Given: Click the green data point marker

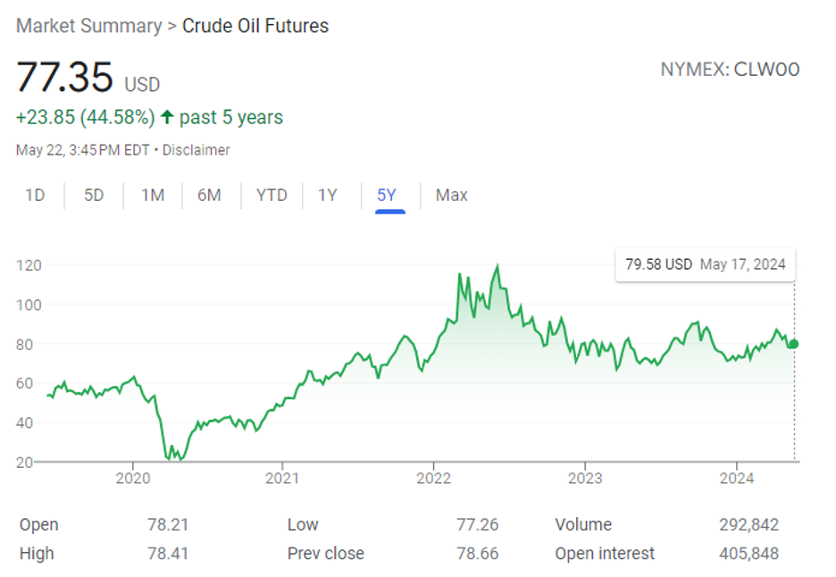Looking at the screenshot, I should pos(794,344).
